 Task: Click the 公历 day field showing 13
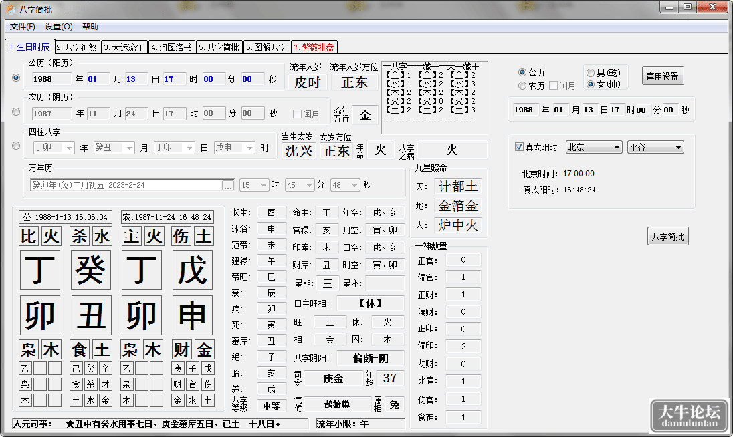pos(136,80)
